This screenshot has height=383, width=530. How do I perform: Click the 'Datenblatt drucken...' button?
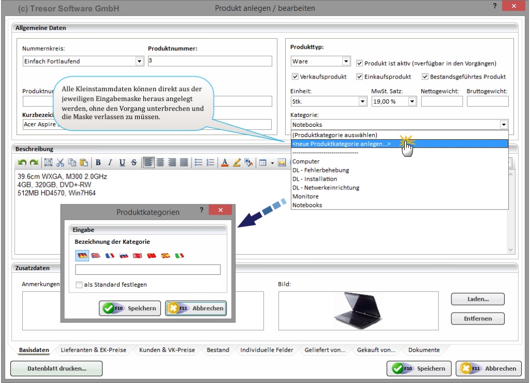tap(56, 369)
